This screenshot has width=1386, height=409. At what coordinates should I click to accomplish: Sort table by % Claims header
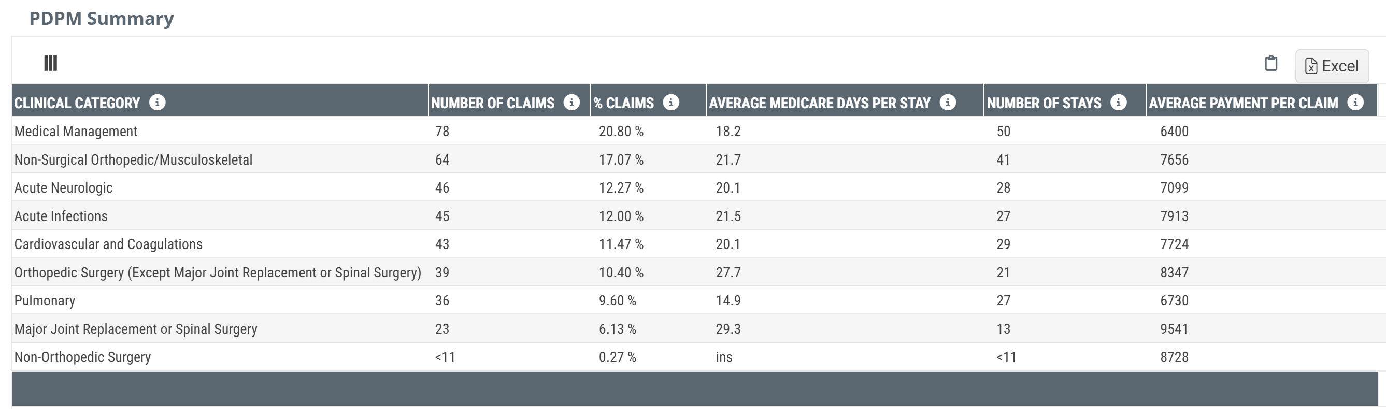[x=624, y=103]
